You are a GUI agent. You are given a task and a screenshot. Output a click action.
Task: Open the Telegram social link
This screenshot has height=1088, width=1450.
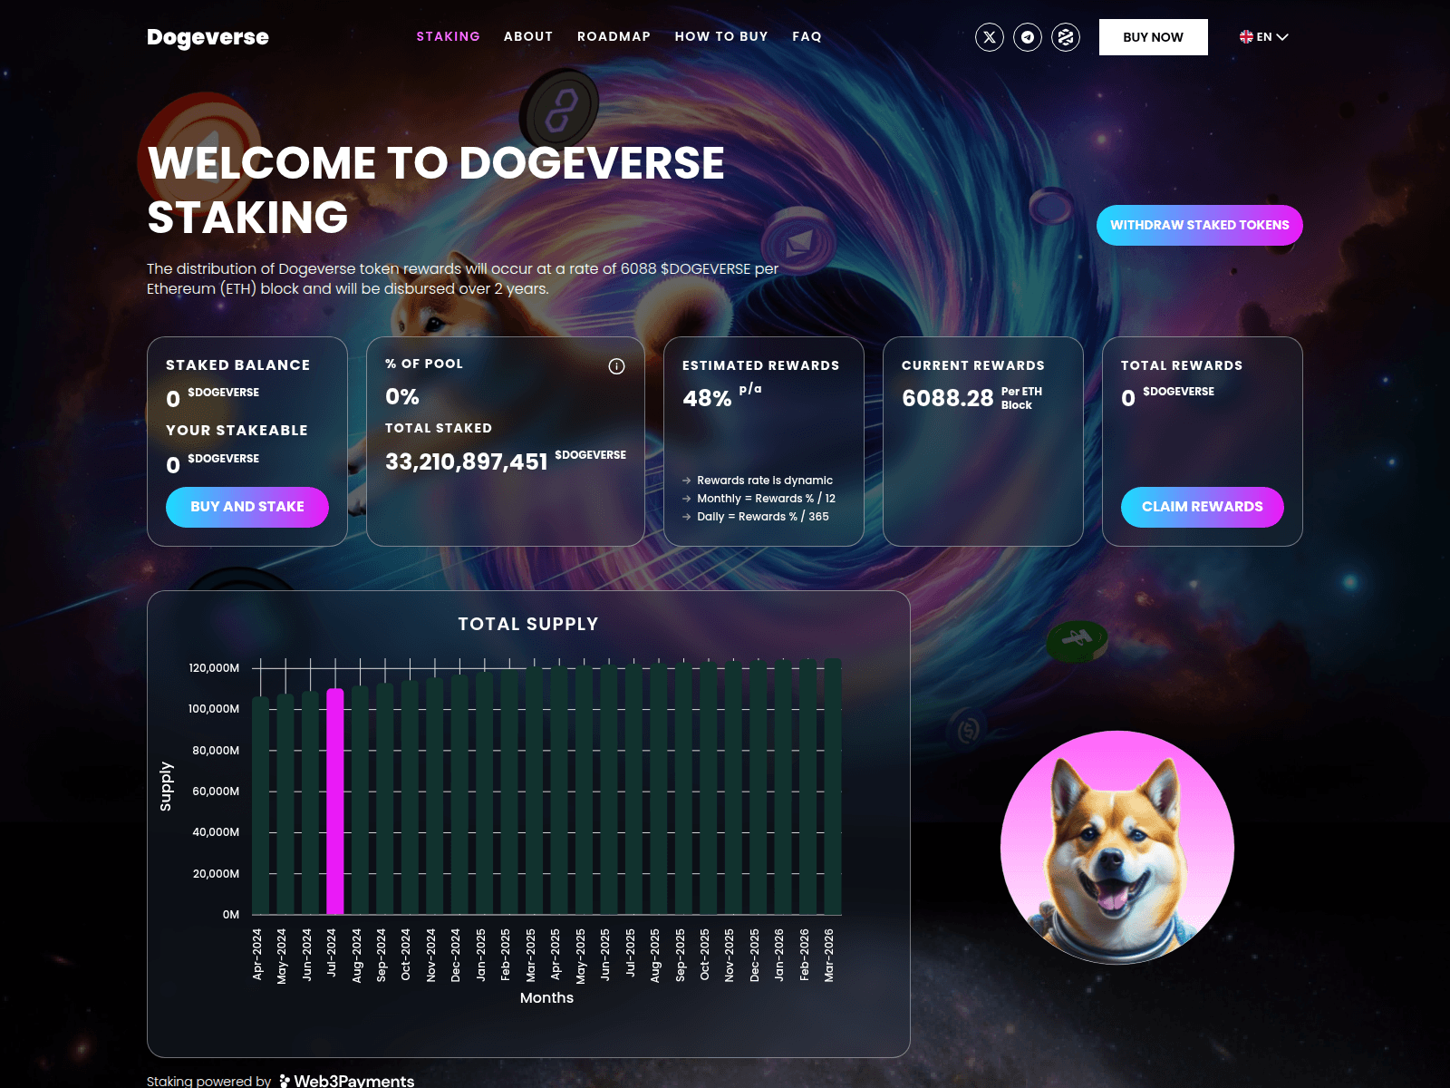(1027, 37)
